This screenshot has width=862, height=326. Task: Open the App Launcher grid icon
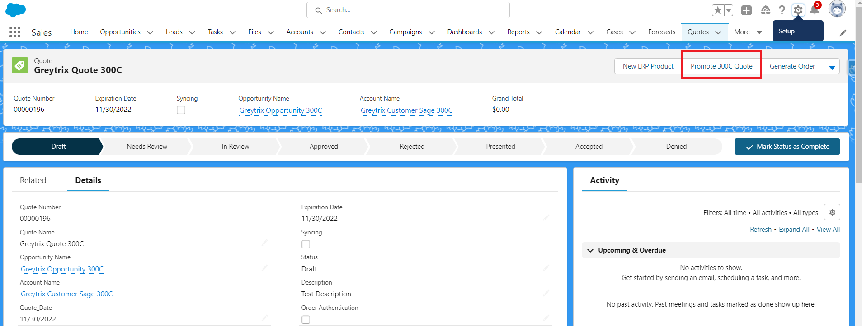click(15, 32)
